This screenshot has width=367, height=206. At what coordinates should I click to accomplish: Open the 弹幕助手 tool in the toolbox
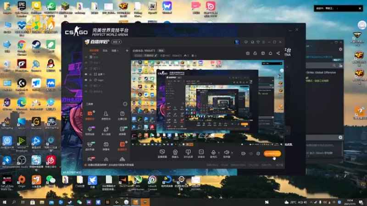click(x=90, y=115)
